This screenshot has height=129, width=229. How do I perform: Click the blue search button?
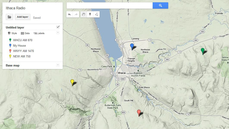coord(160,6)
